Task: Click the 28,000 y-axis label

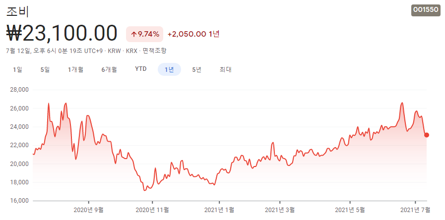Action: coord(19,90)
